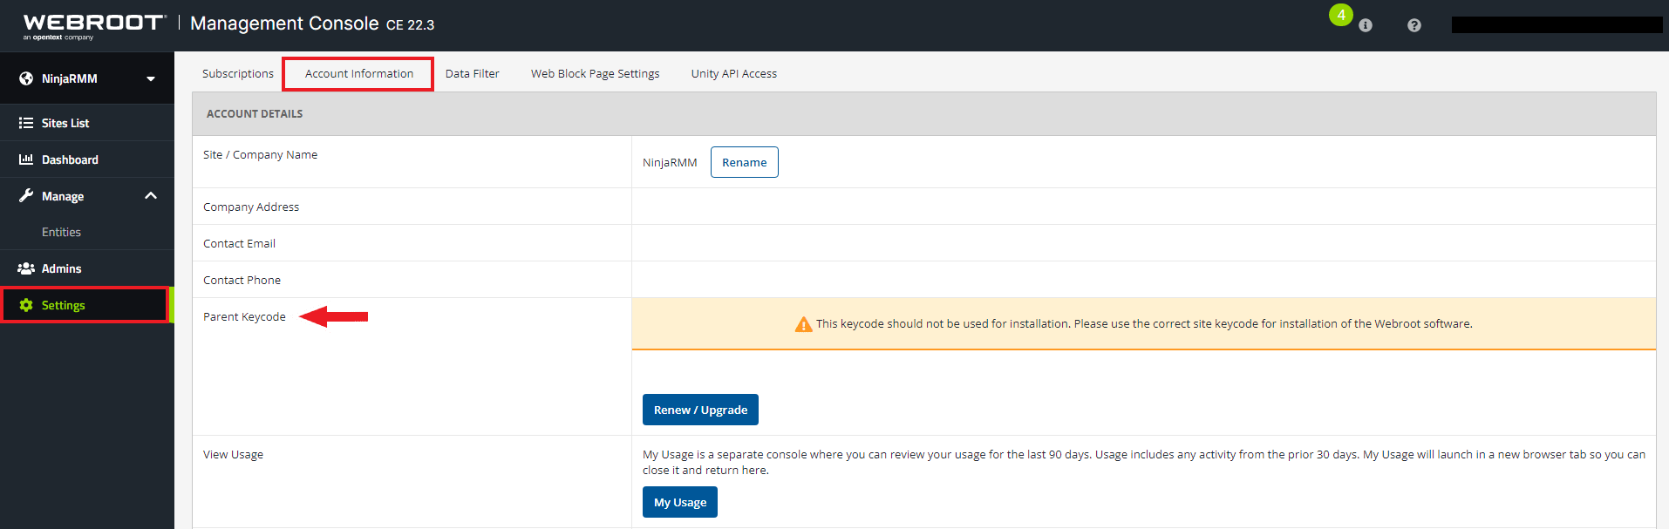Image resolution: width=1669 pixels, height=529 pixels.
Task: Open help via question mark icon
Action: [x=1414, y=25]
